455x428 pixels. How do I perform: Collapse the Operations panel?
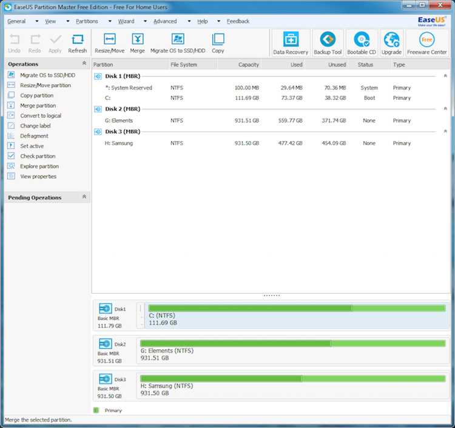[x=84, y=63]
